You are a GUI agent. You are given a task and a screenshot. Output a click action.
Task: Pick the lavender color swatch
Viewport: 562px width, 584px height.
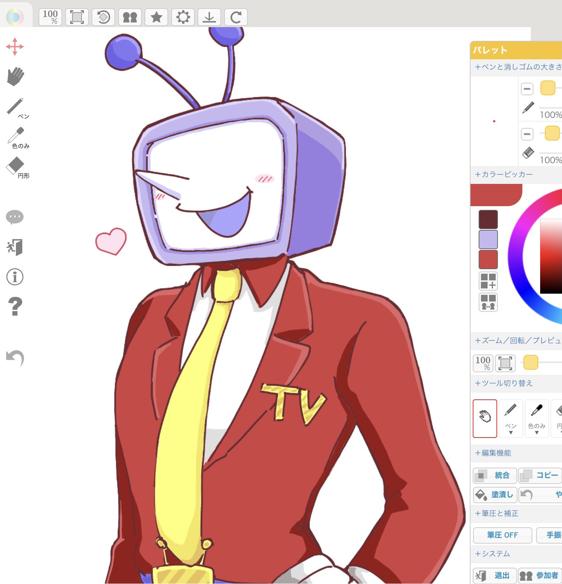tap(488, 240)
